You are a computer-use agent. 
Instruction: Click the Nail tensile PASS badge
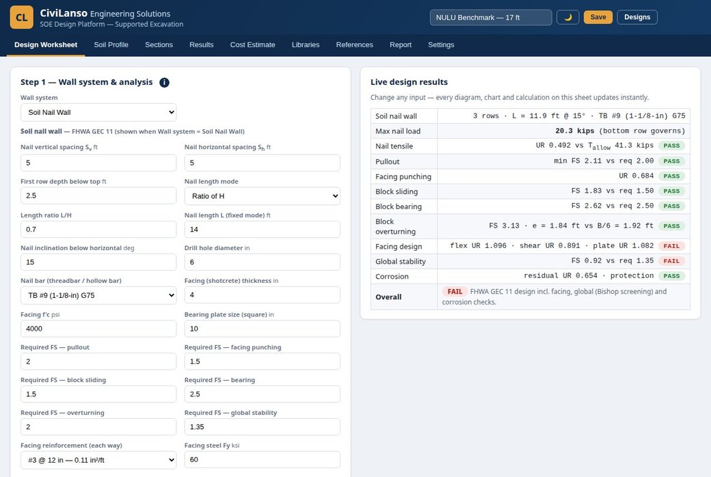pos(671,146)
